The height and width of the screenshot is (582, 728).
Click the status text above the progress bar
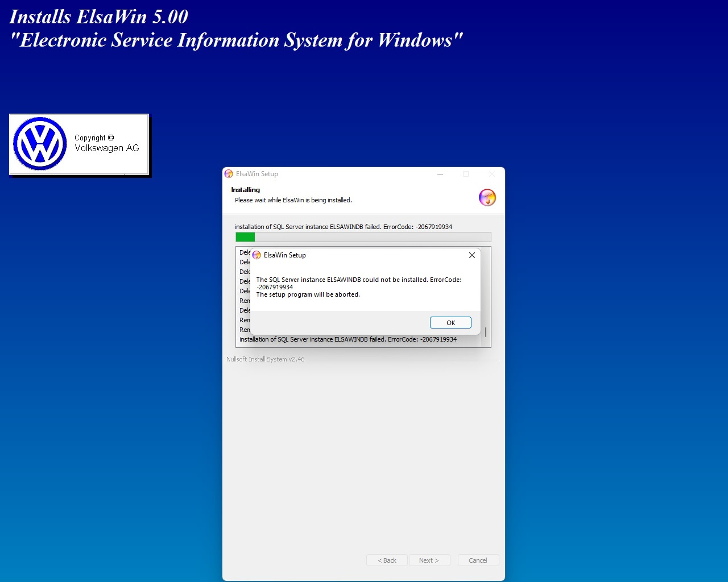[x=344, y=227]
